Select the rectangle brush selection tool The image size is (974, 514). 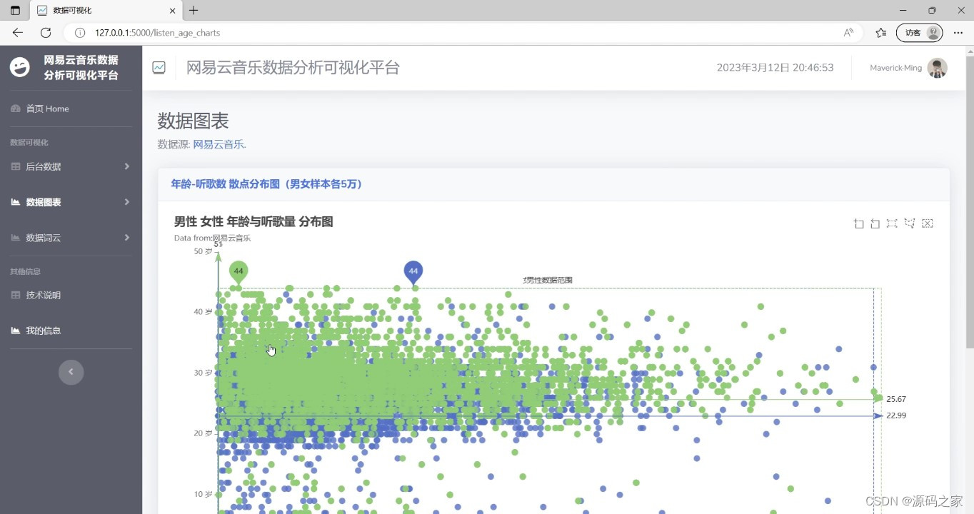[x=892, y=223]
